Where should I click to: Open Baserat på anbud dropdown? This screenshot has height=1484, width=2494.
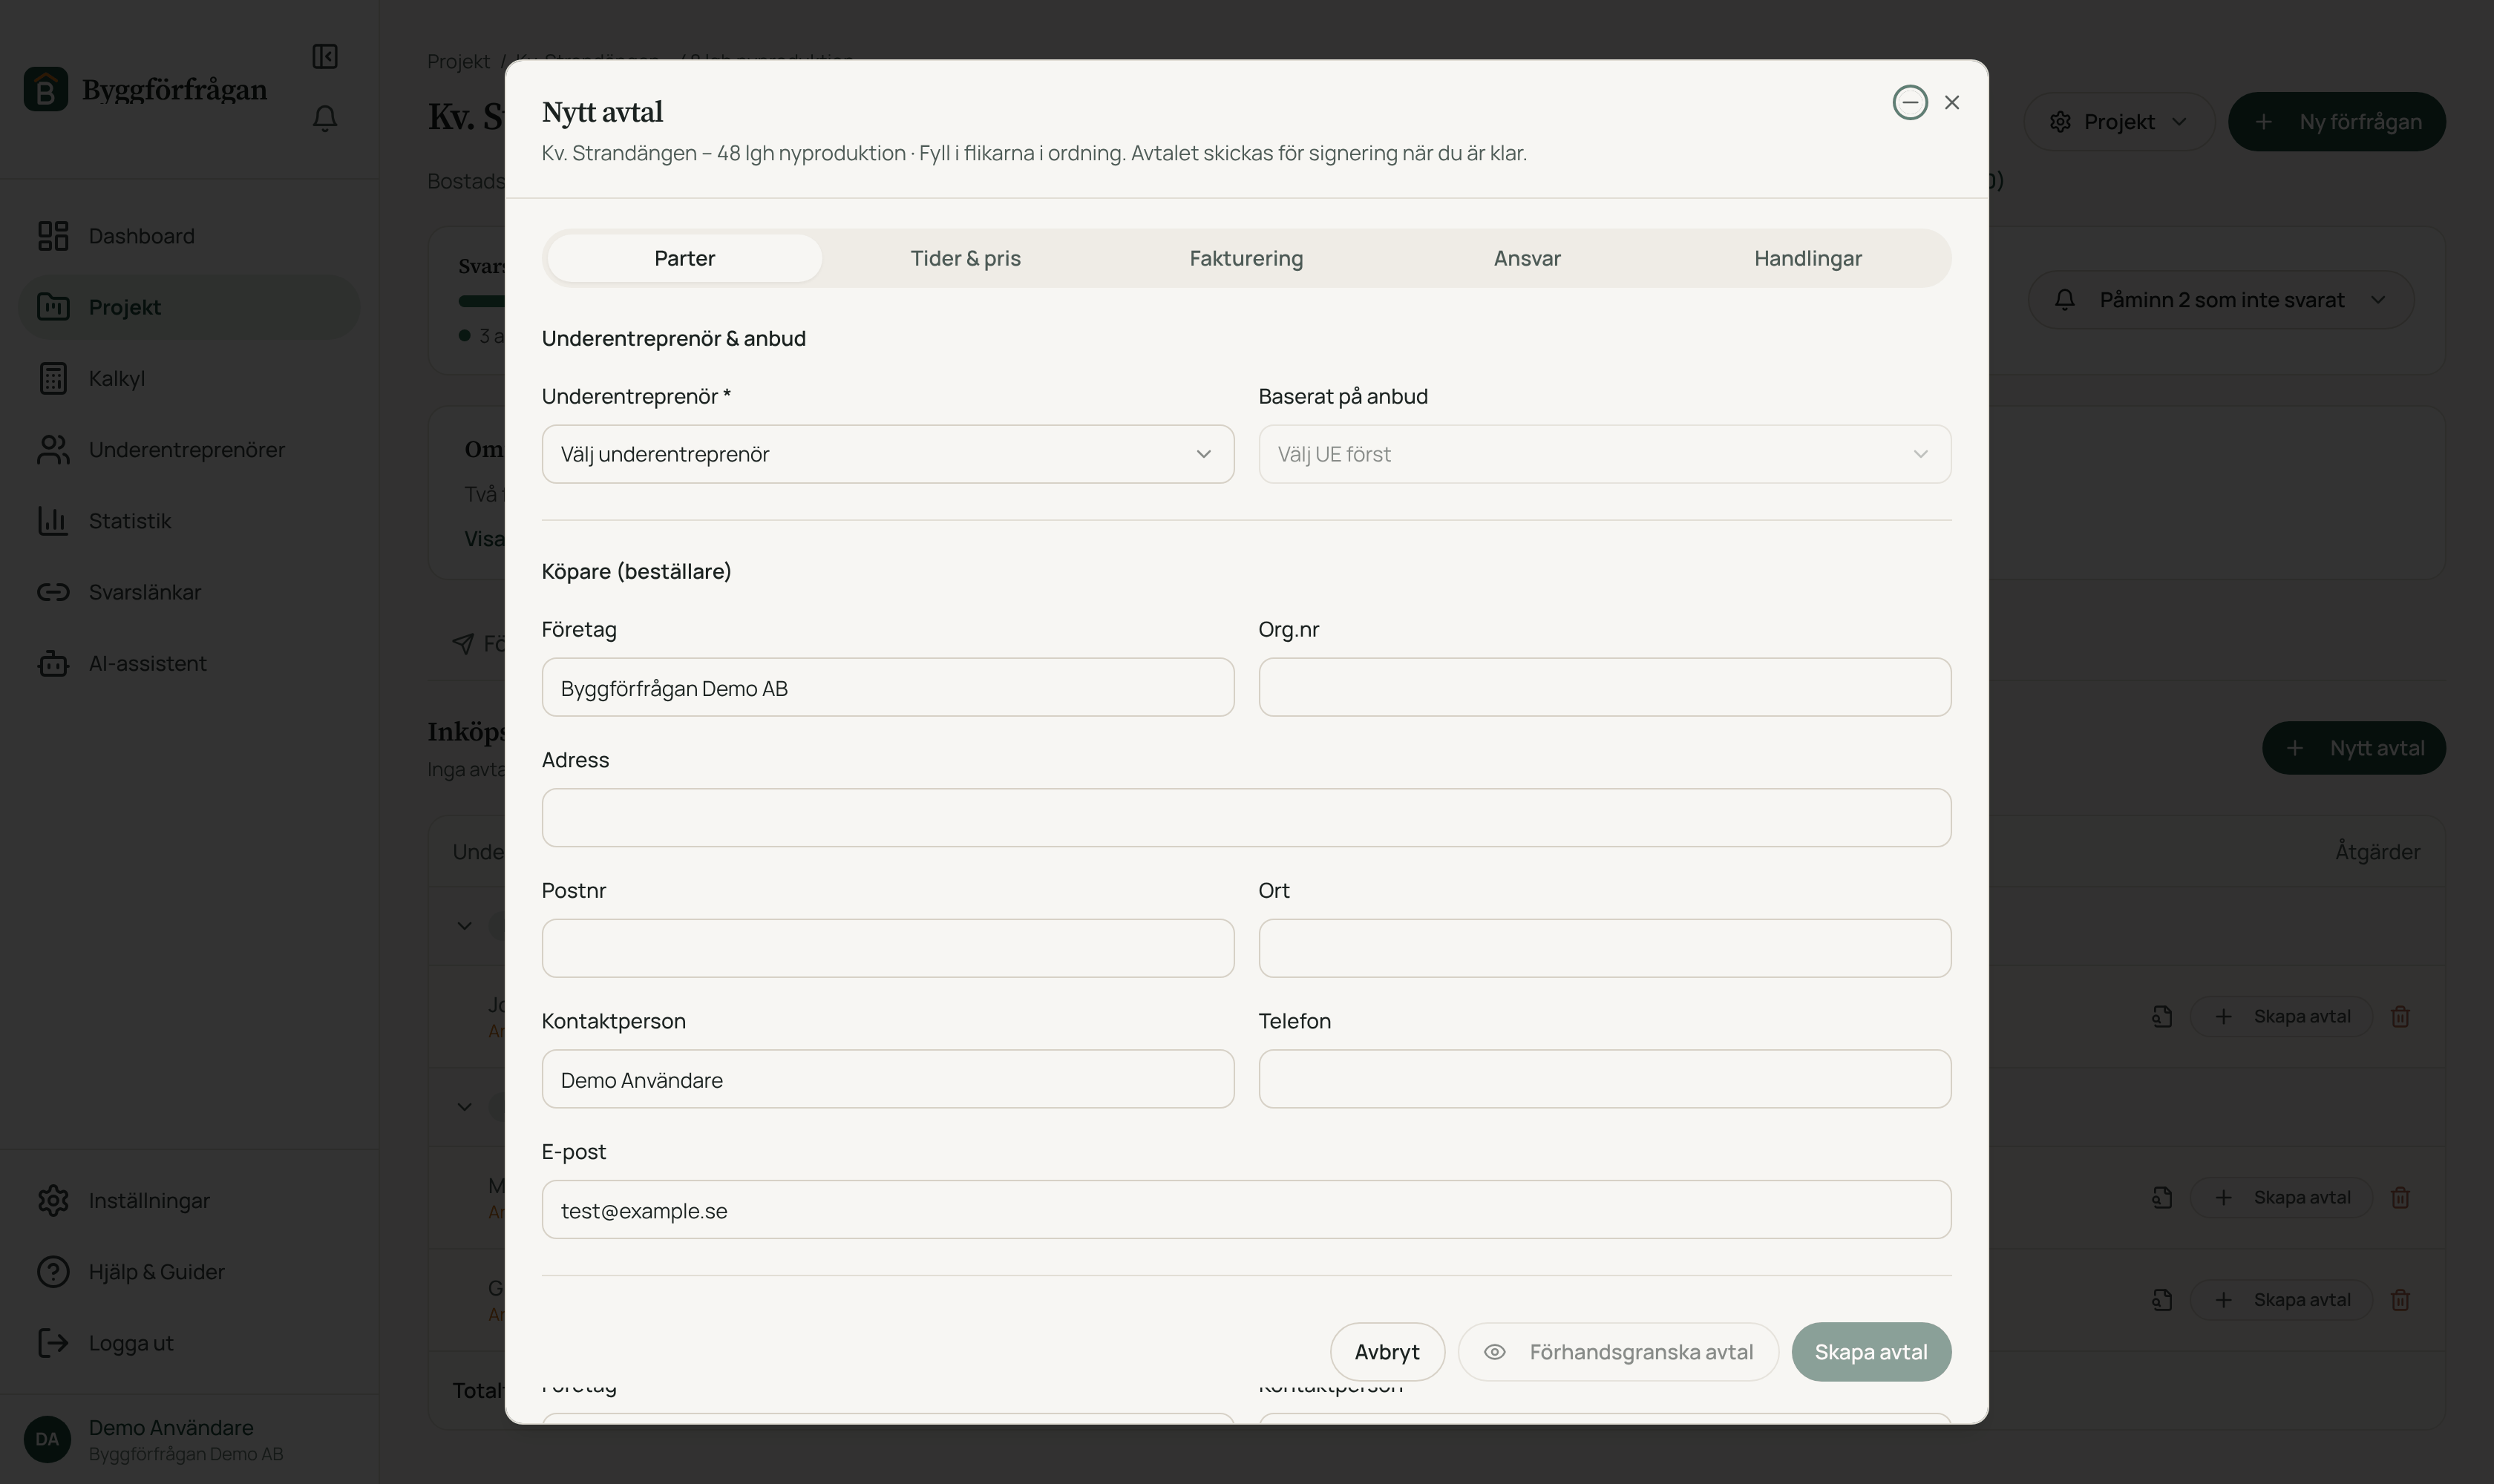1605,454
